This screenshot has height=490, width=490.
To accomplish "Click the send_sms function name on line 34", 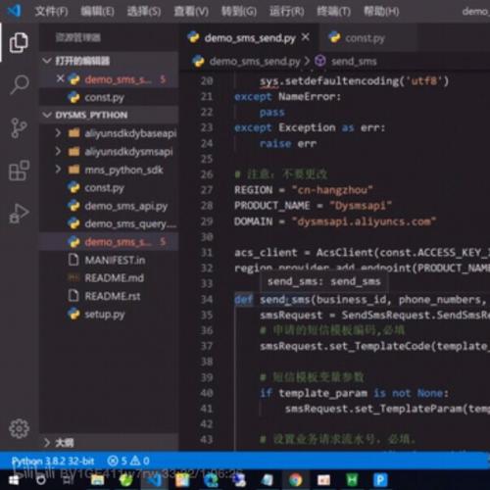I will point(285,299).
